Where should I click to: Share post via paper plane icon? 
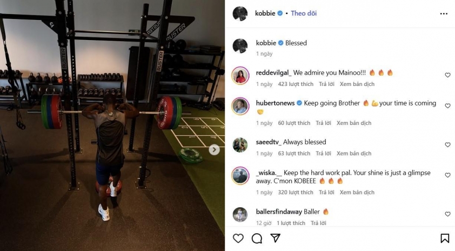click(x=275, y=238)
